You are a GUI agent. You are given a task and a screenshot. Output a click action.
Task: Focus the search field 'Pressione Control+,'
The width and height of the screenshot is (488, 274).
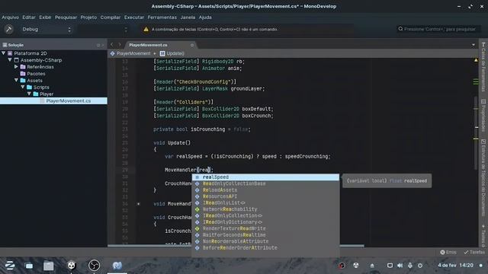point(438,29)
